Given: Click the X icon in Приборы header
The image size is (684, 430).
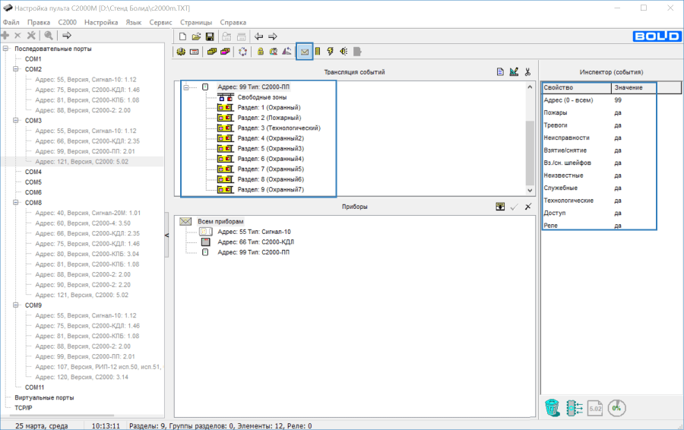Looking at the screenshot, I should [x=528, y=207].
